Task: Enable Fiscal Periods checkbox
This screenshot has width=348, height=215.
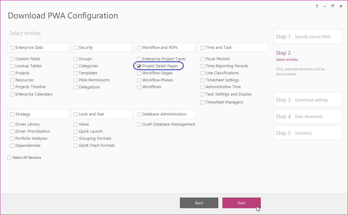Action: (x=202, y=59)
